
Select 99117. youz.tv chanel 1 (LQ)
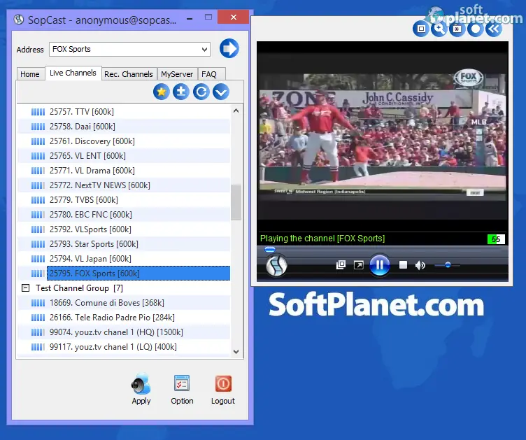pos(124,347)
